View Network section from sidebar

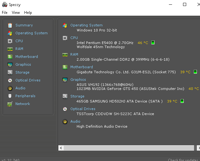point(23,104)
